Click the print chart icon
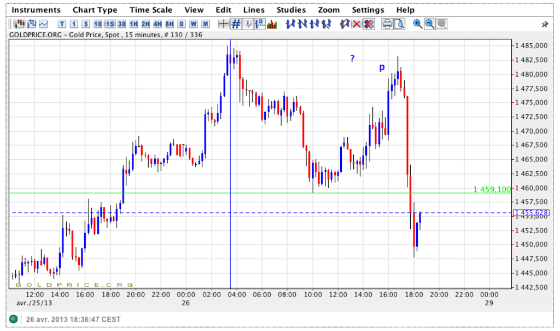560x331 pixels. [x=387, y=24]
